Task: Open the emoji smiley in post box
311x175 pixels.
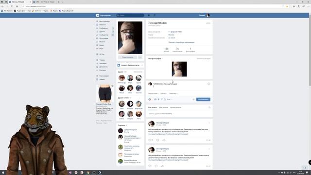Action: point(208,84)
